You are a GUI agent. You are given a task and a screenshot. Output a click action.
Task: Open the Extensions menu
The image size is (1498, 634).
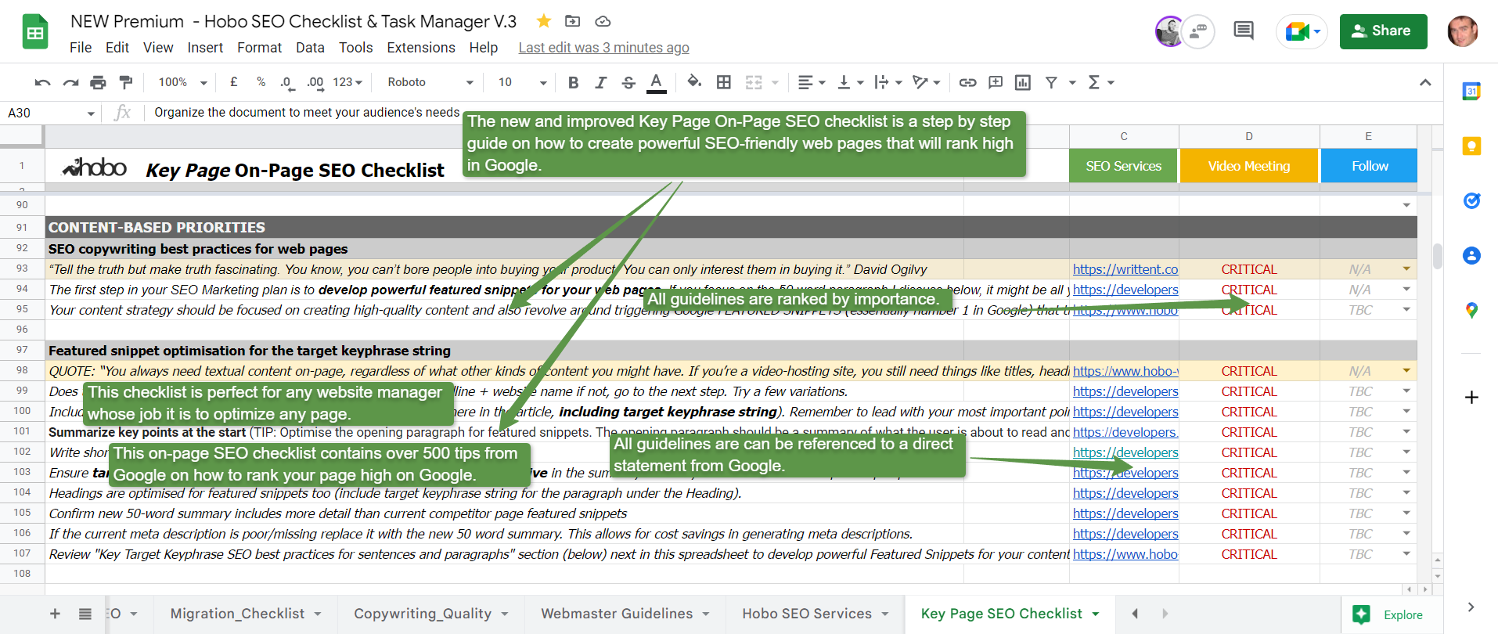point(421,48)
